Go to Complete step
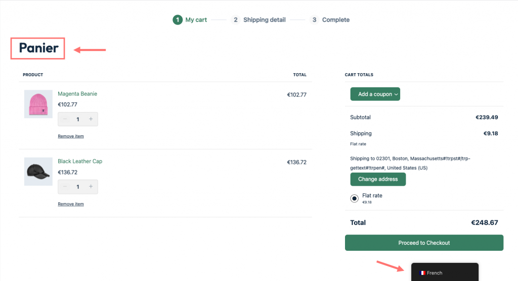 (335, 20)
